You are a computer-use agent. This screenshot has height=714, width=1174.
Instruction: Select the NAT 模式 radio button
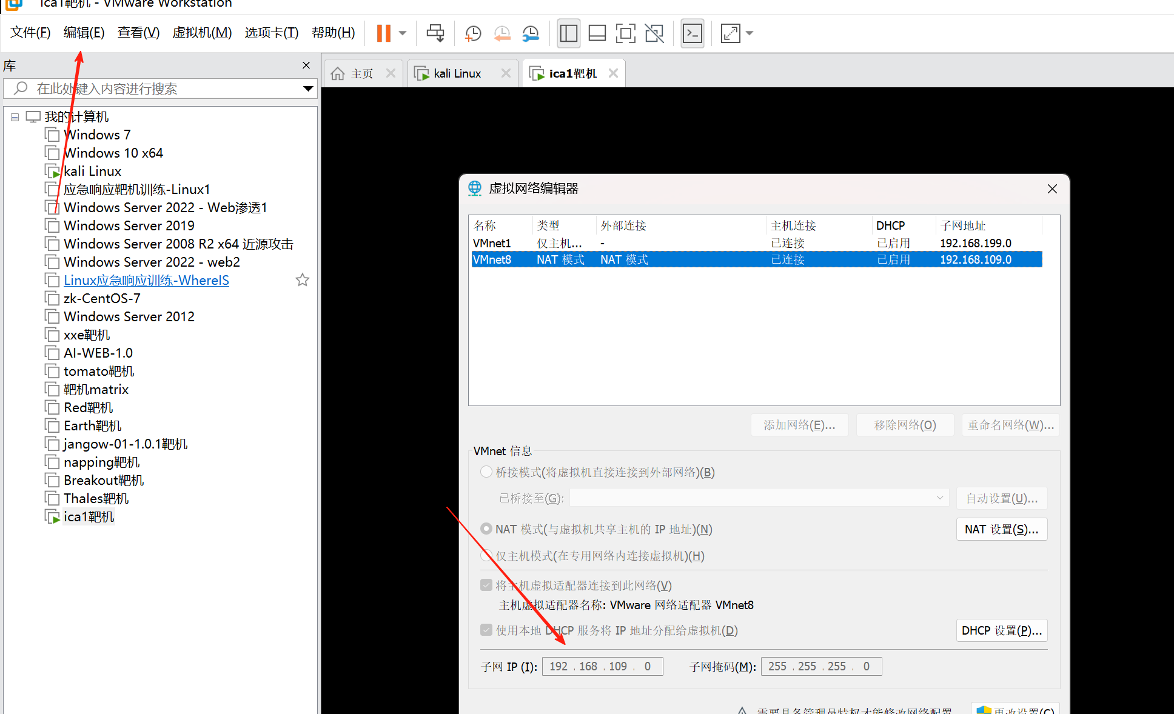click(x=486, y=529)
